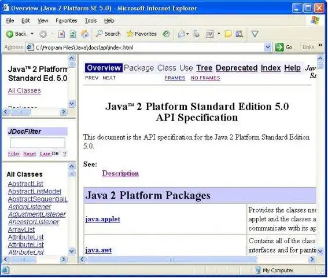328x278 pixels.
Task: Click the Edit with Word icon
Action: pyautogui.click(x=209, y=34)
